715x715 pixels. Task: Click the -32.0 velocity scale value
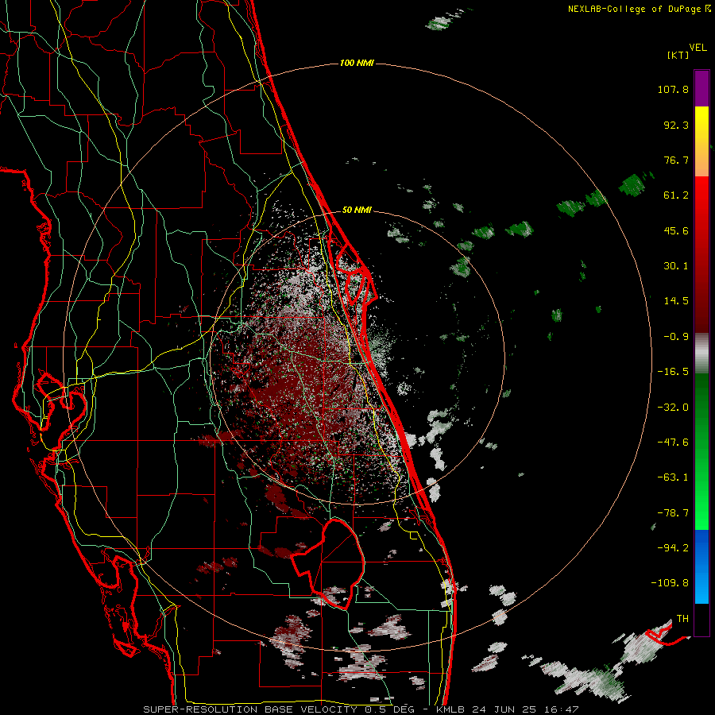(x=673, y=408)
